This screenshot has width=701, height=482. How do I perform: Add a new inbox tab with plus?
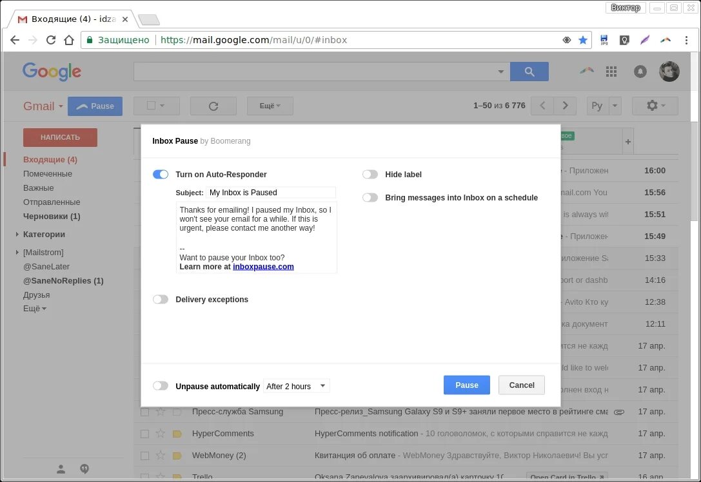(x=627, y=142)
